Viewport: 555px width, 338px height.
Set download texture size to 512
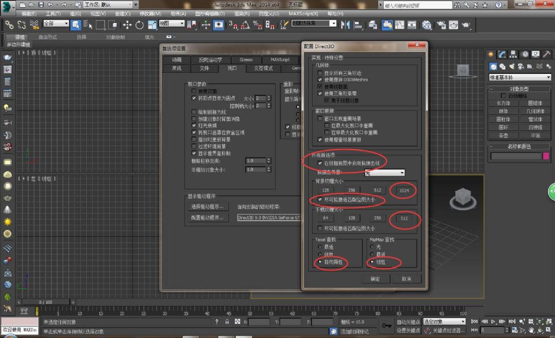point(404,218)
